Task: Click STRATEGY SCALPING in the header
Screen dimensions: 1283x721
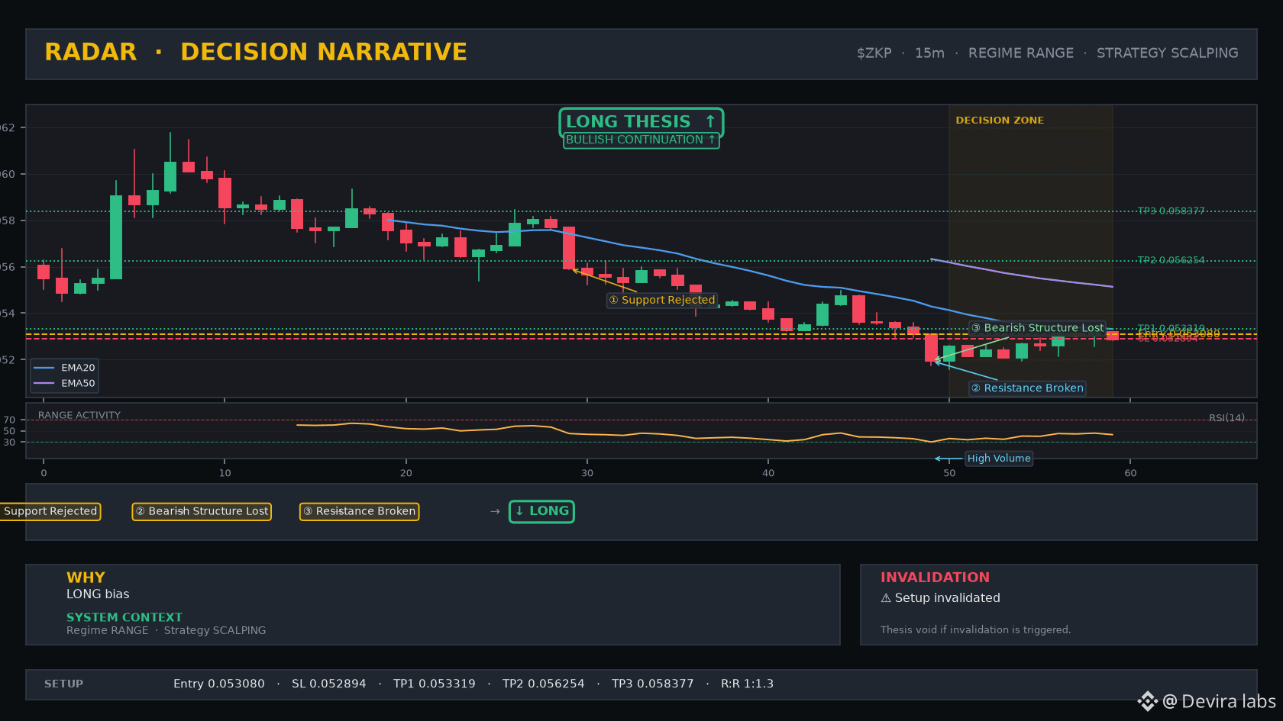Action: coord(1168,53)
